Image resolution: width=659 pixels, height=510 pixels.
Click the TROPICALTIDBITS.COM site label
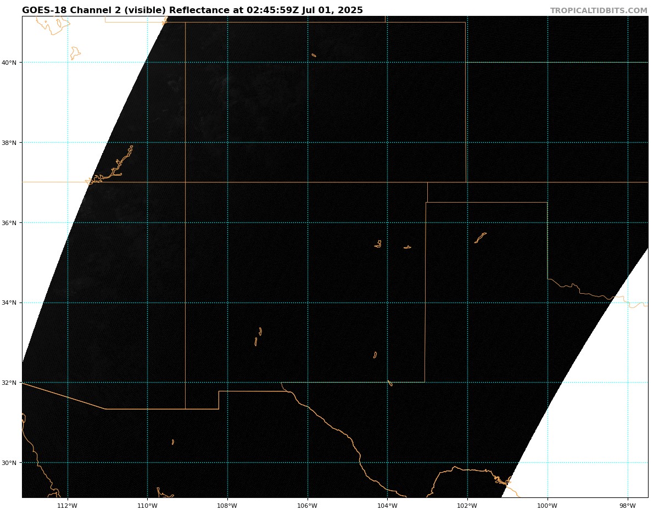click(x=599, y=11)
